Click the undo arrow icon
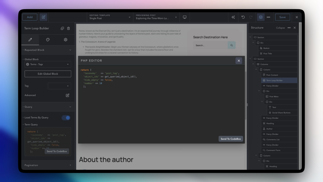The image size is (323, 182). point(243,17)
